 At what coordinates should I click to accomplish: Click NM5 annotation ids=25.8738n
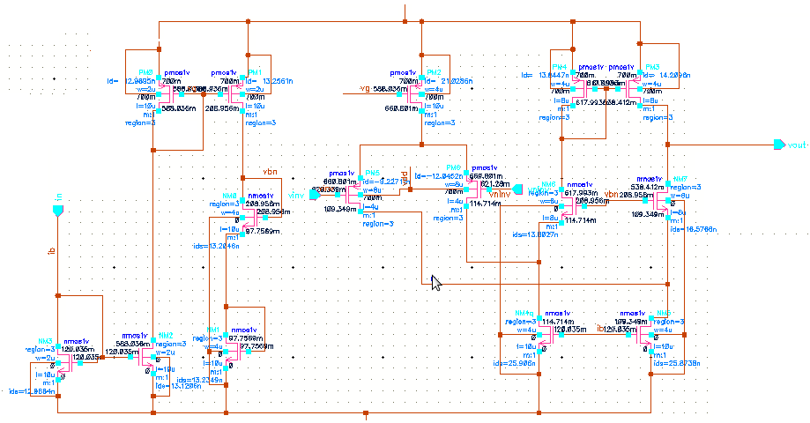click(677, 364)
